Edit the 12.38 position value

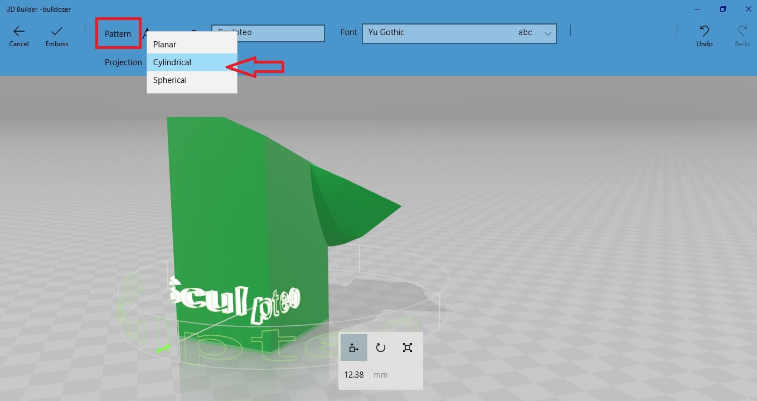(354, 375)
